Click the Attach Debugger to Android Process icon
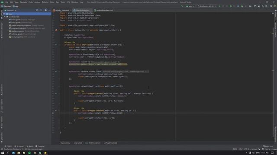277x155 pixels. click(x=242, y=6)
